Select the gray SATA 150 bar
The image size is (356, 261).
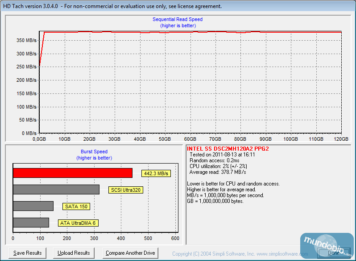pos(33,206)
